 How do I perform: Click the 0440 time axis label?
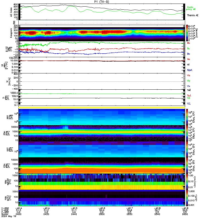74,214
